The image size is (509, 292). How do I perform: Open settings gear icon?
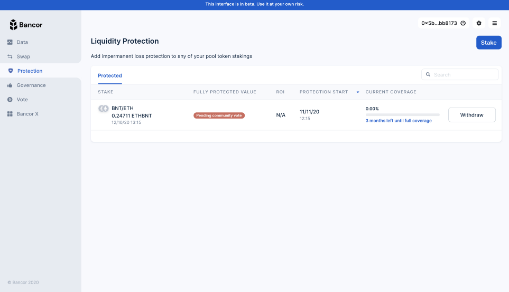coord(479,23)
